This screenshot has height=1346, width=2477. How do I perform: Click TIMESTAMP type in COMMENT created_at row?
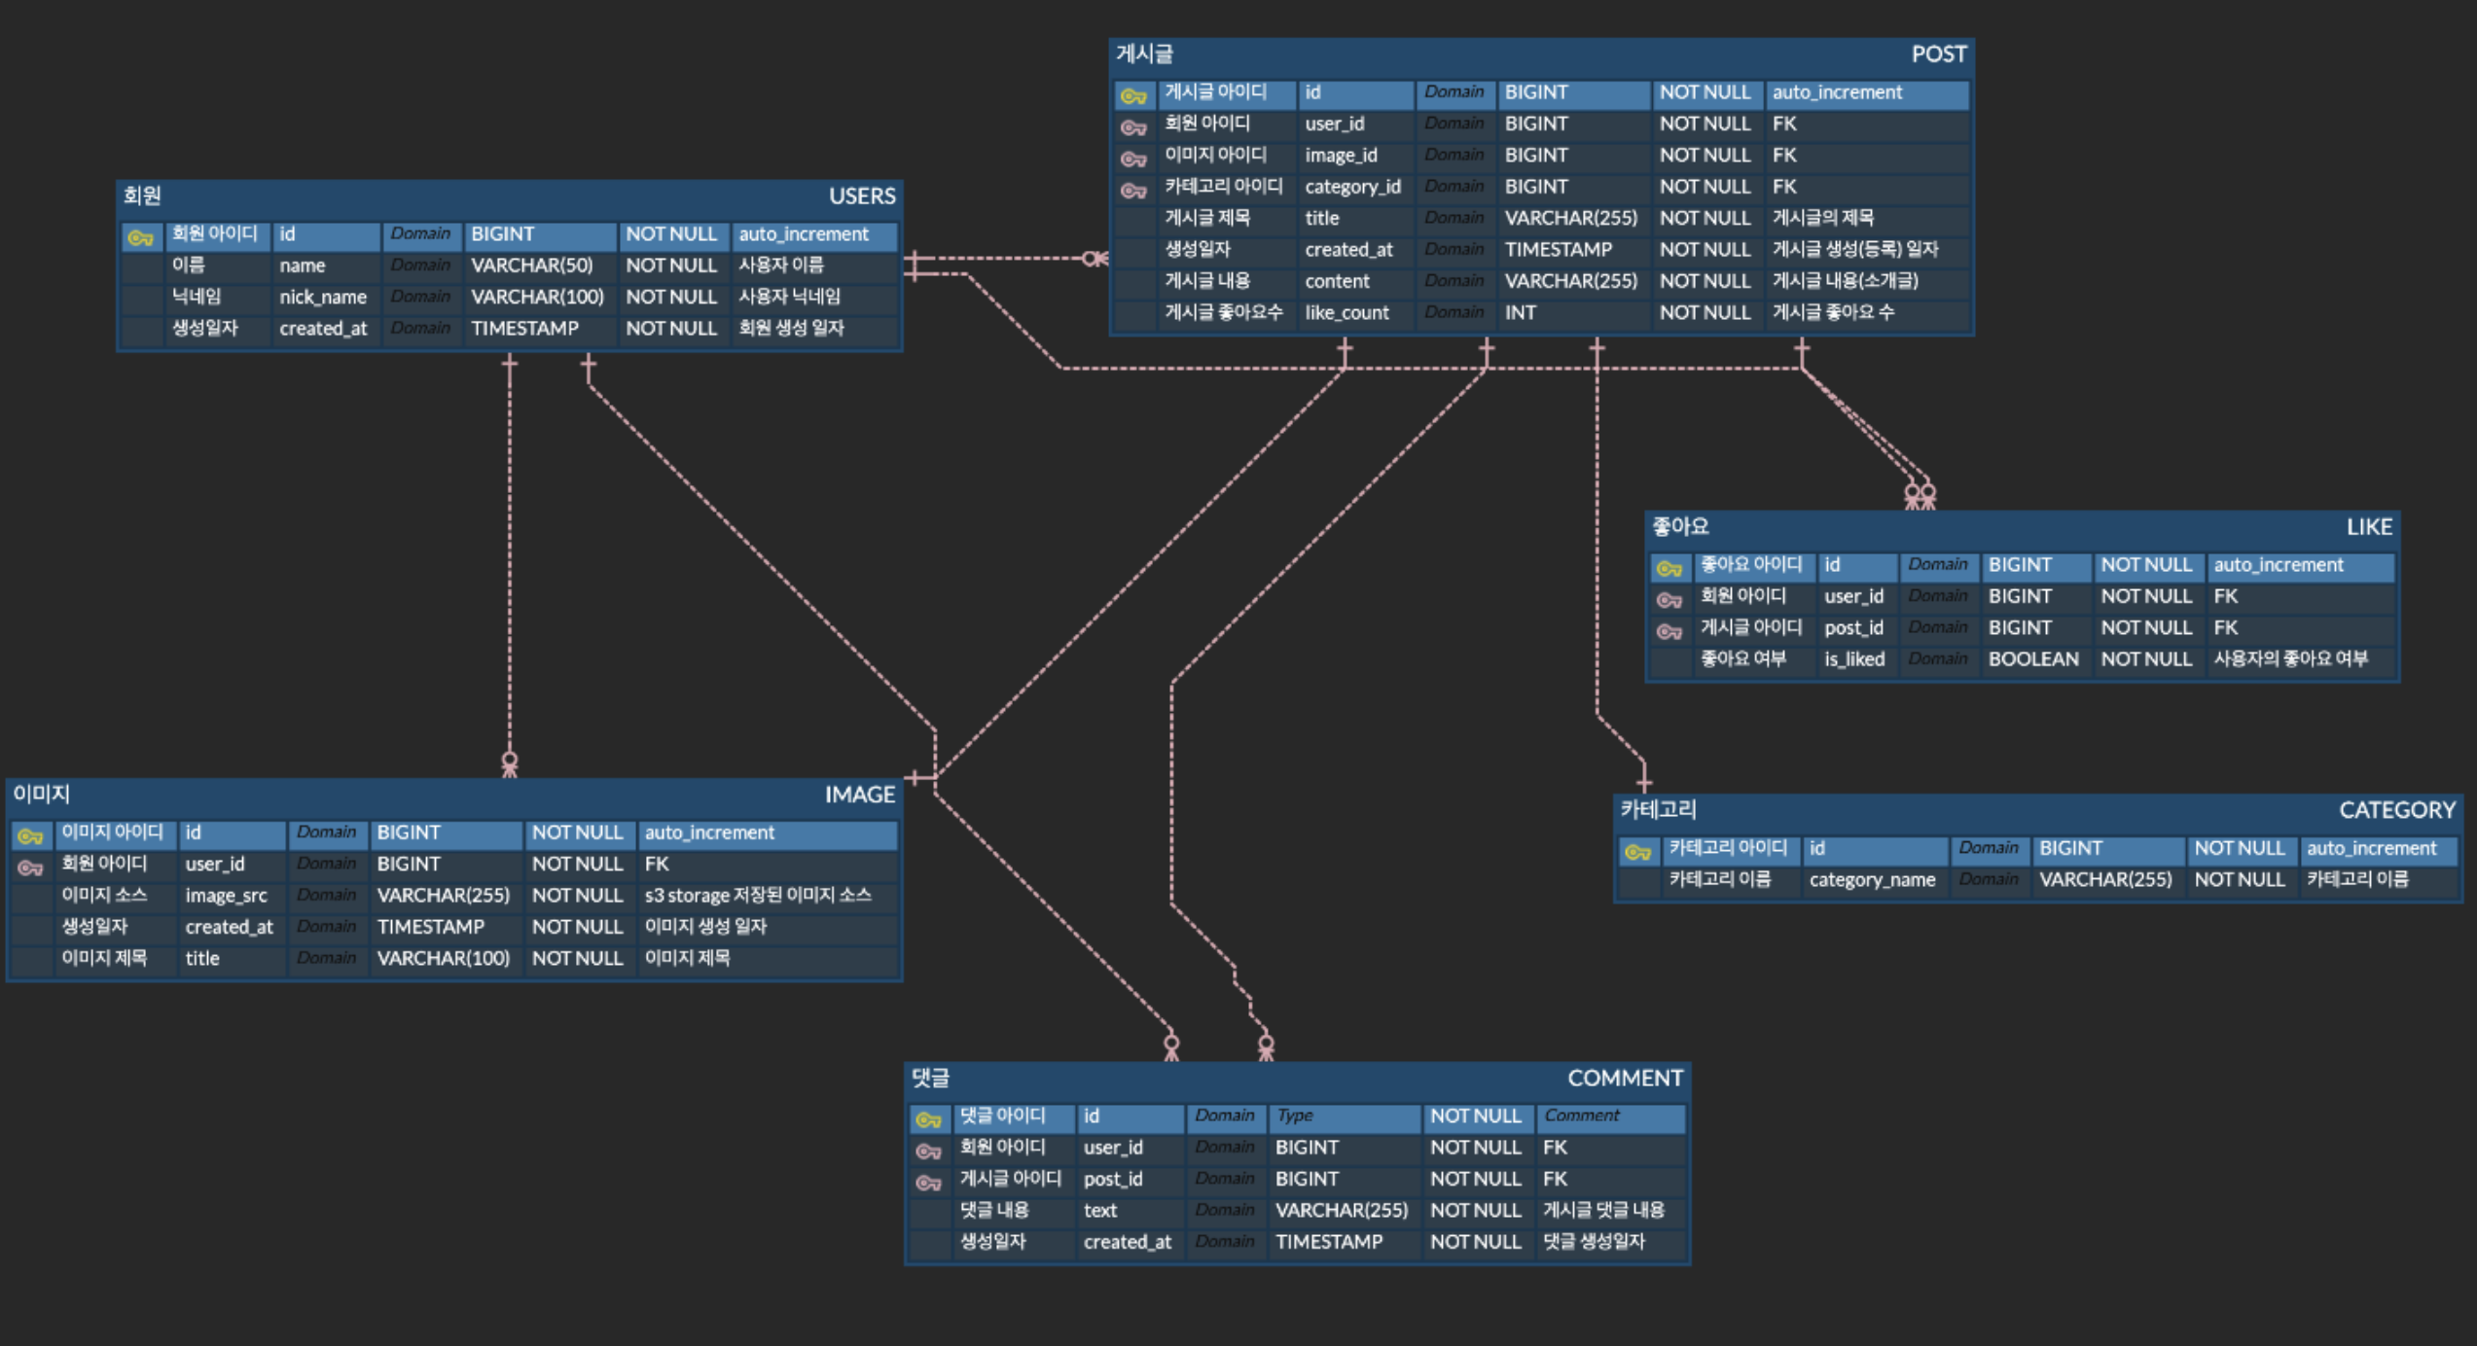pyautogui.click(x=1329, y=1241)
